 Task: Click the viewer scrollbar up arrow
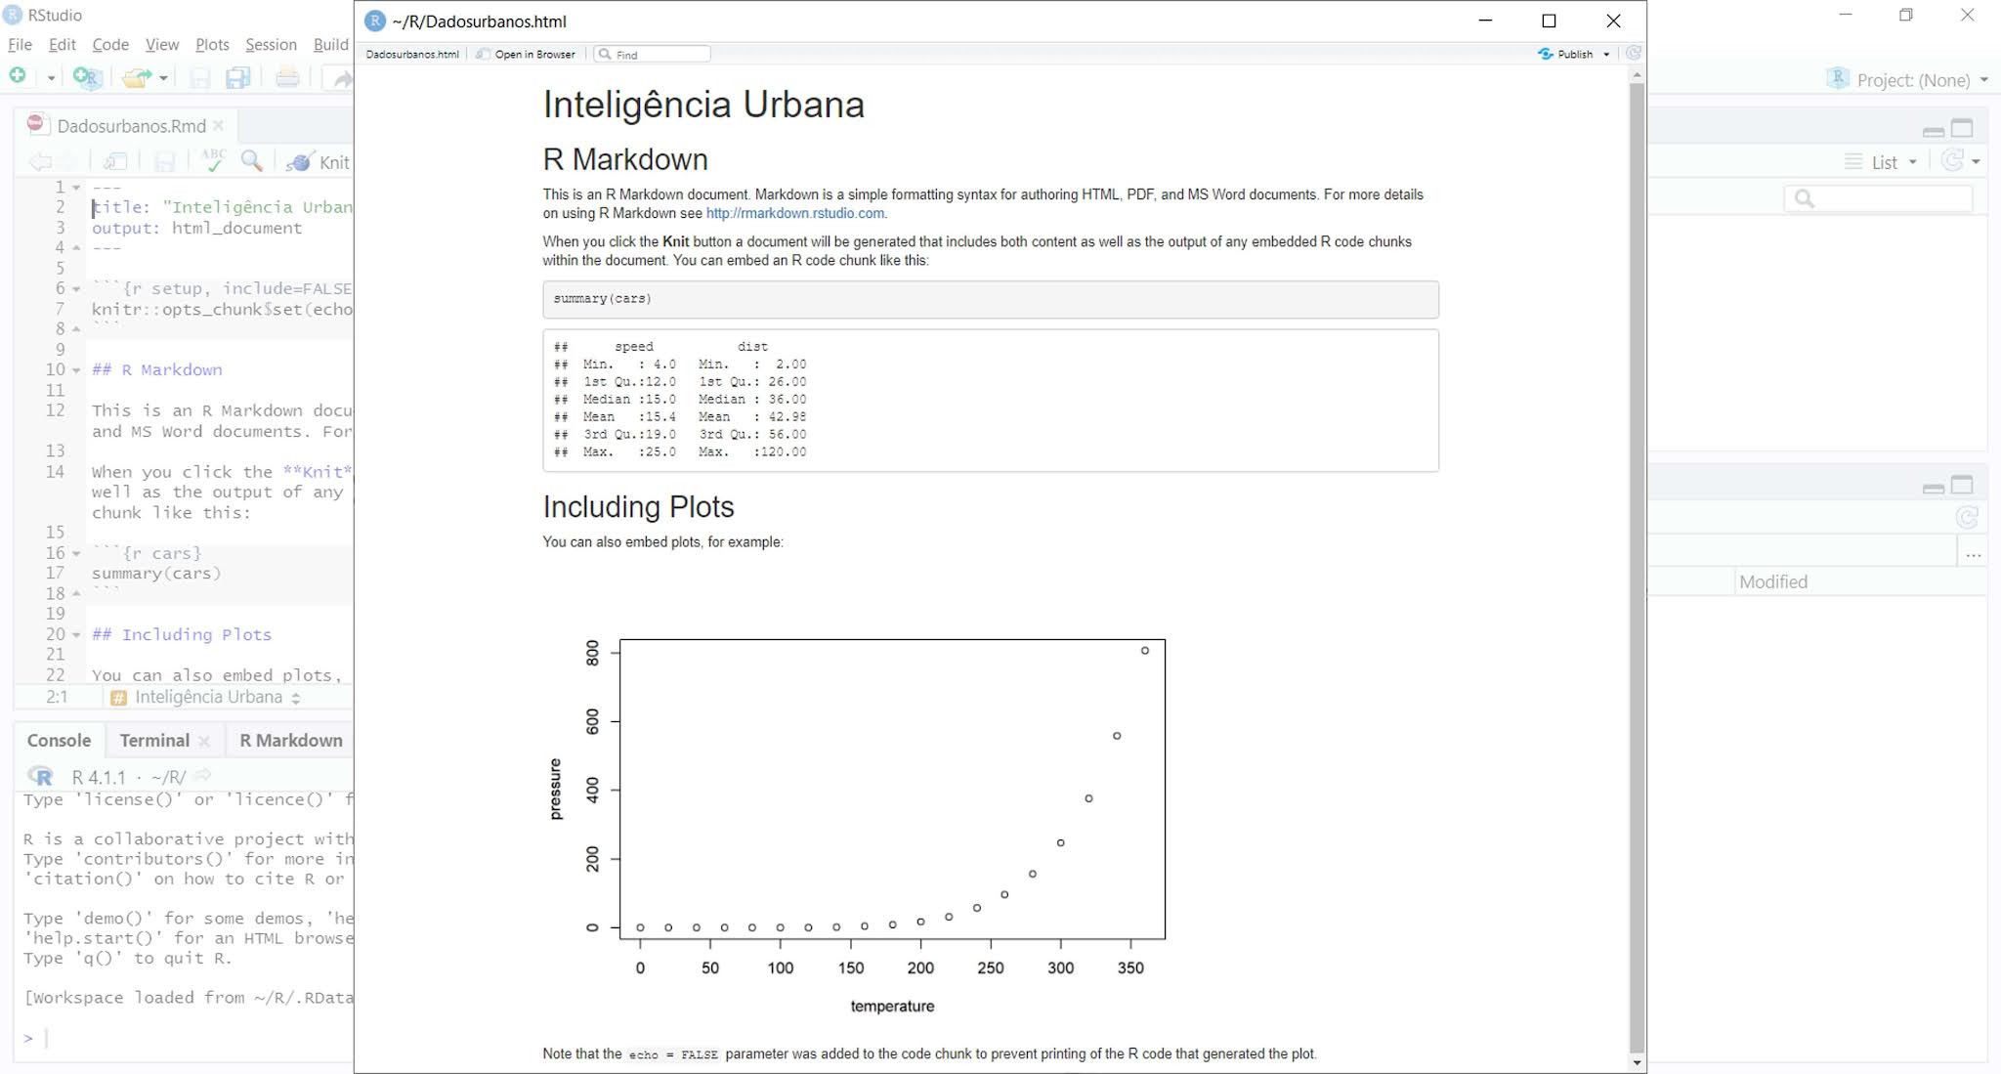pyautogui.click(x=1637, y=74)
